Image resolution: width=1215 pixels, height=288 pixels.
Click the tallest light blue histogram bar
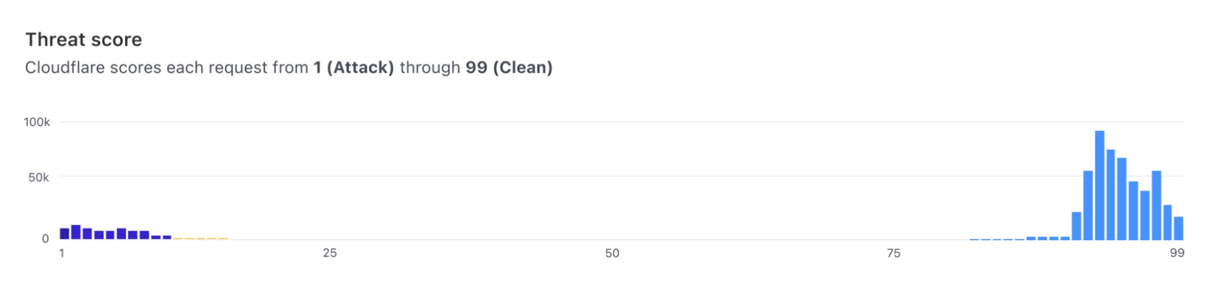[1099, 185]
